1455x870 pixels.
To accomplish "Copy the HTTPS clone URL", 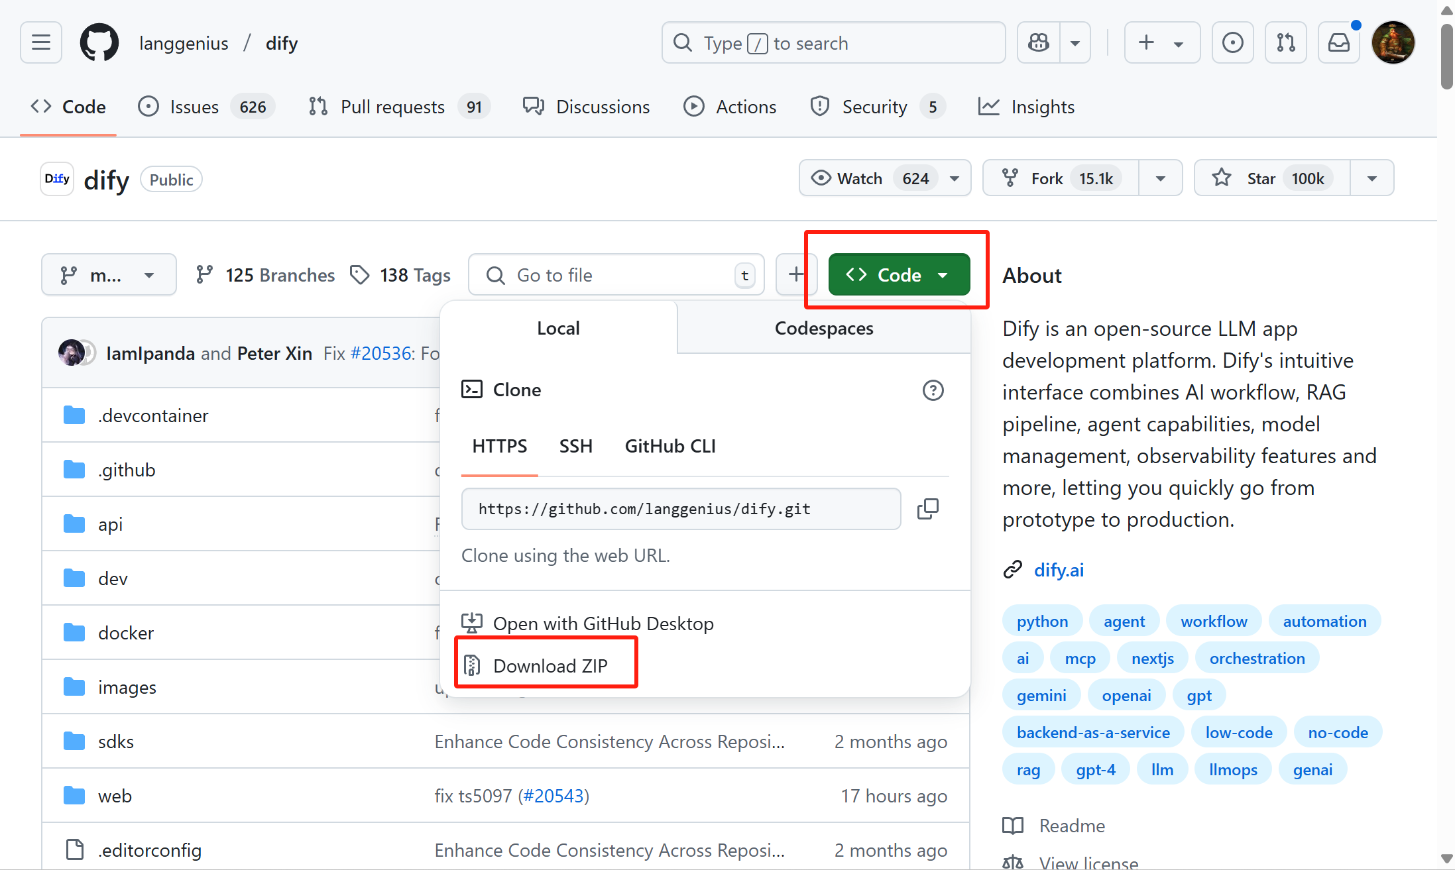I will tap(927, 509).
